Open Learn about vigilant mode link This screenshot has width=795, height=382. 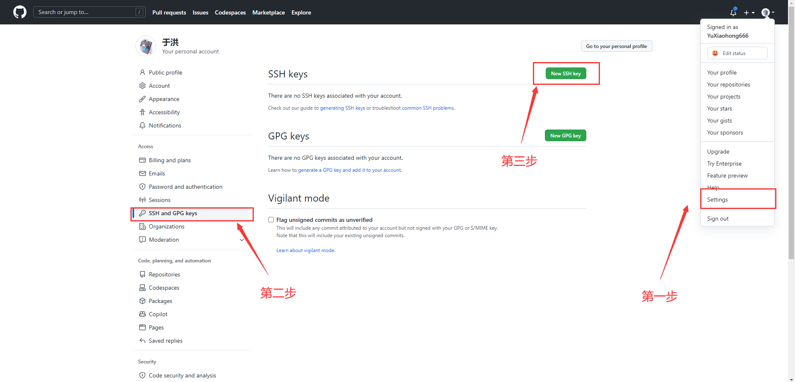306,250
